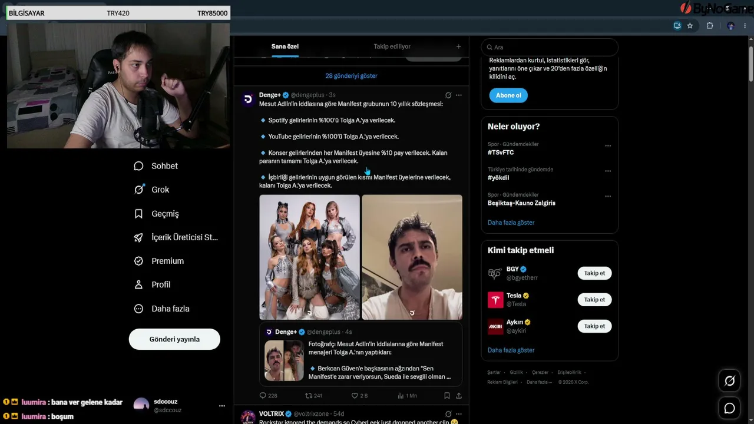Like the Denge+ post

[x=359, y=396]
